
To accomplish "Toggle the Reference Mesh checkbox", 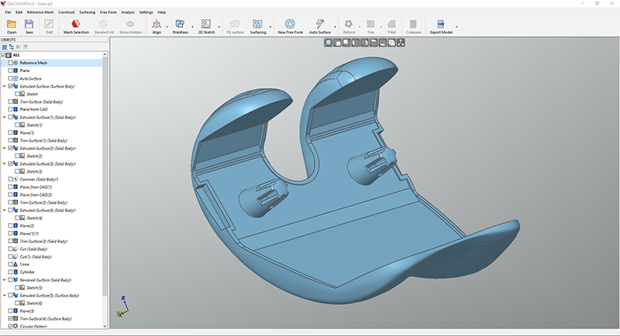I will (11, 63).
